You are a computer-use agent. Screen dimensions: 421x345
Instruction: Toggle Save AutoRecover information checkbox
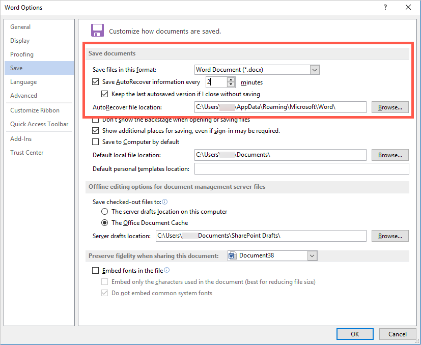(96, 82)
